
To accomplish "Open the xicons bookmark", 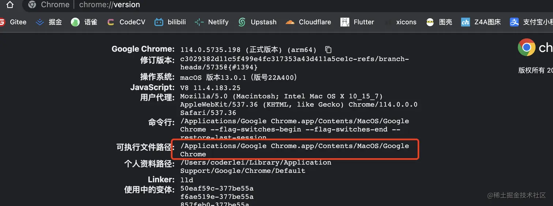I will point(406,22).
